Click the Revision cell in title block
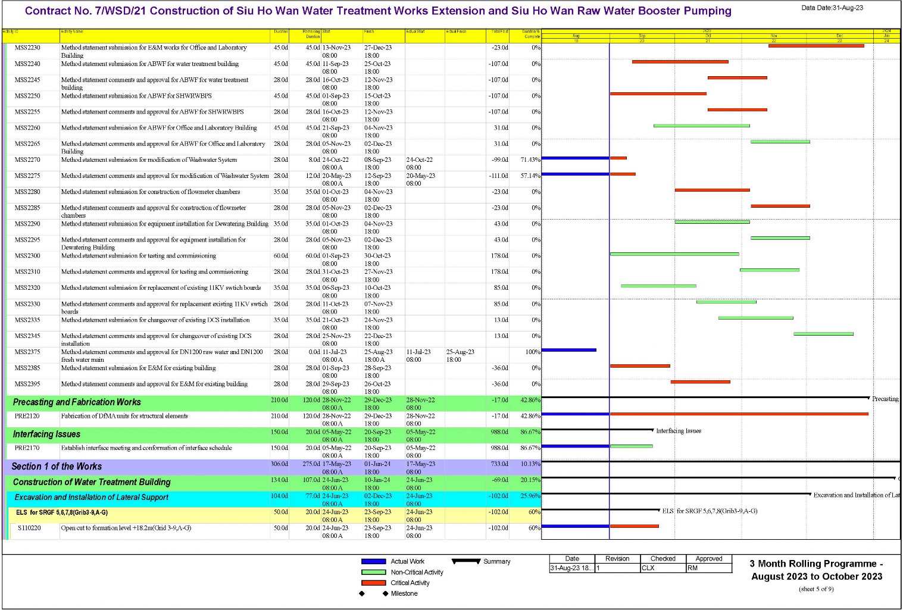The width and height of the screenshot is (903, 610). tap(617, 568)
